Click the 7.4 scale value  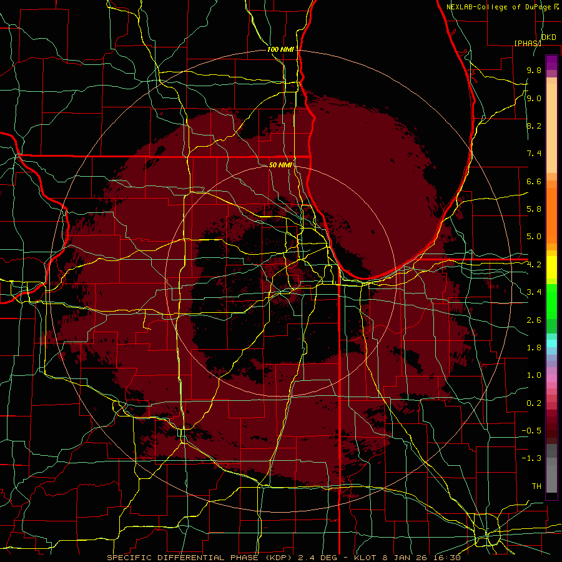pos(534,154)
